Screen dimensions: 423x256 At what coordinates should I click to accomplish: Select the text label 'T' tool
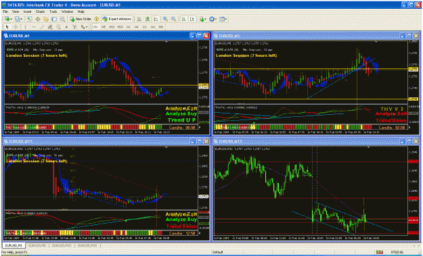point(74,27)
